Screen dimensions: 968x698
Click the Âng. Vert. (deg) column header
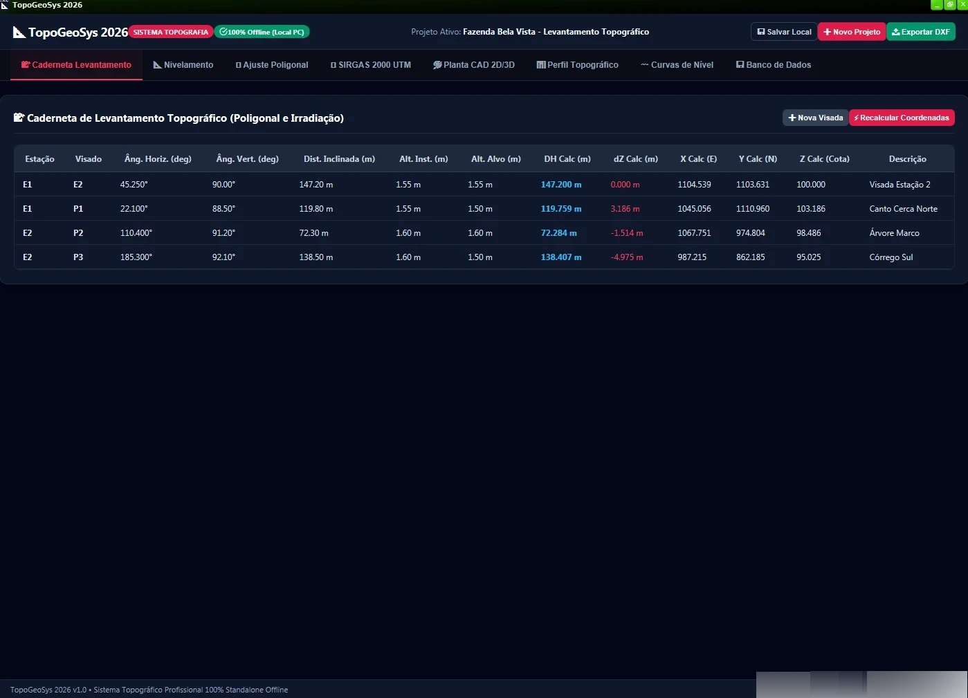point(248,159)
